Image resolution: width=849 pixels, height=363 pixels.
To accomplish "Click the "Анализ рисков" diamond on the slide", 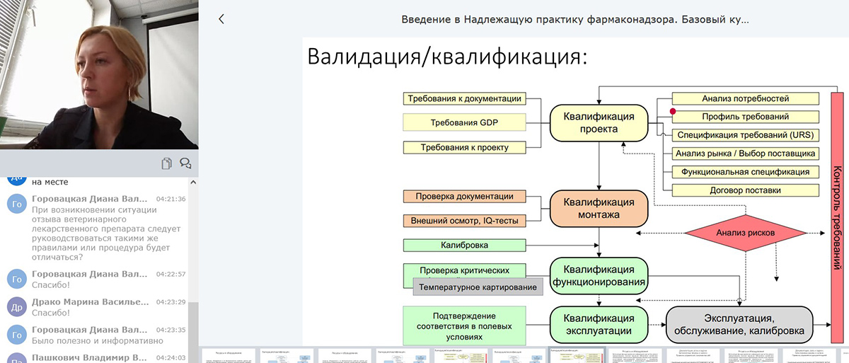I will pyautogui.click(x=746, y=232).
